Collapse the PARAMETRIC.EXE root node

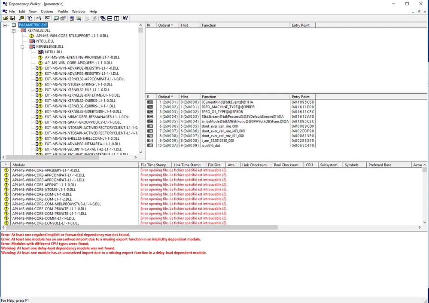4,25
